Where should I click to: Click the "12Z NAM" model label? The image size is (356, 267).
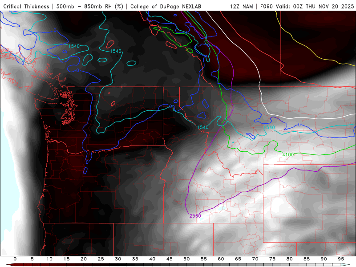point(242,7)
